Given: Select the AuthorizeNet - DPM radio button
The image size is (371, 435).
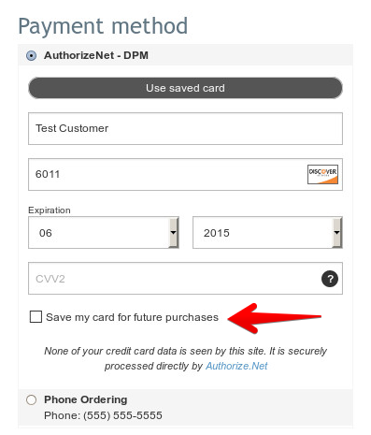Looking at the screenshot, I should tap(31, 56).
